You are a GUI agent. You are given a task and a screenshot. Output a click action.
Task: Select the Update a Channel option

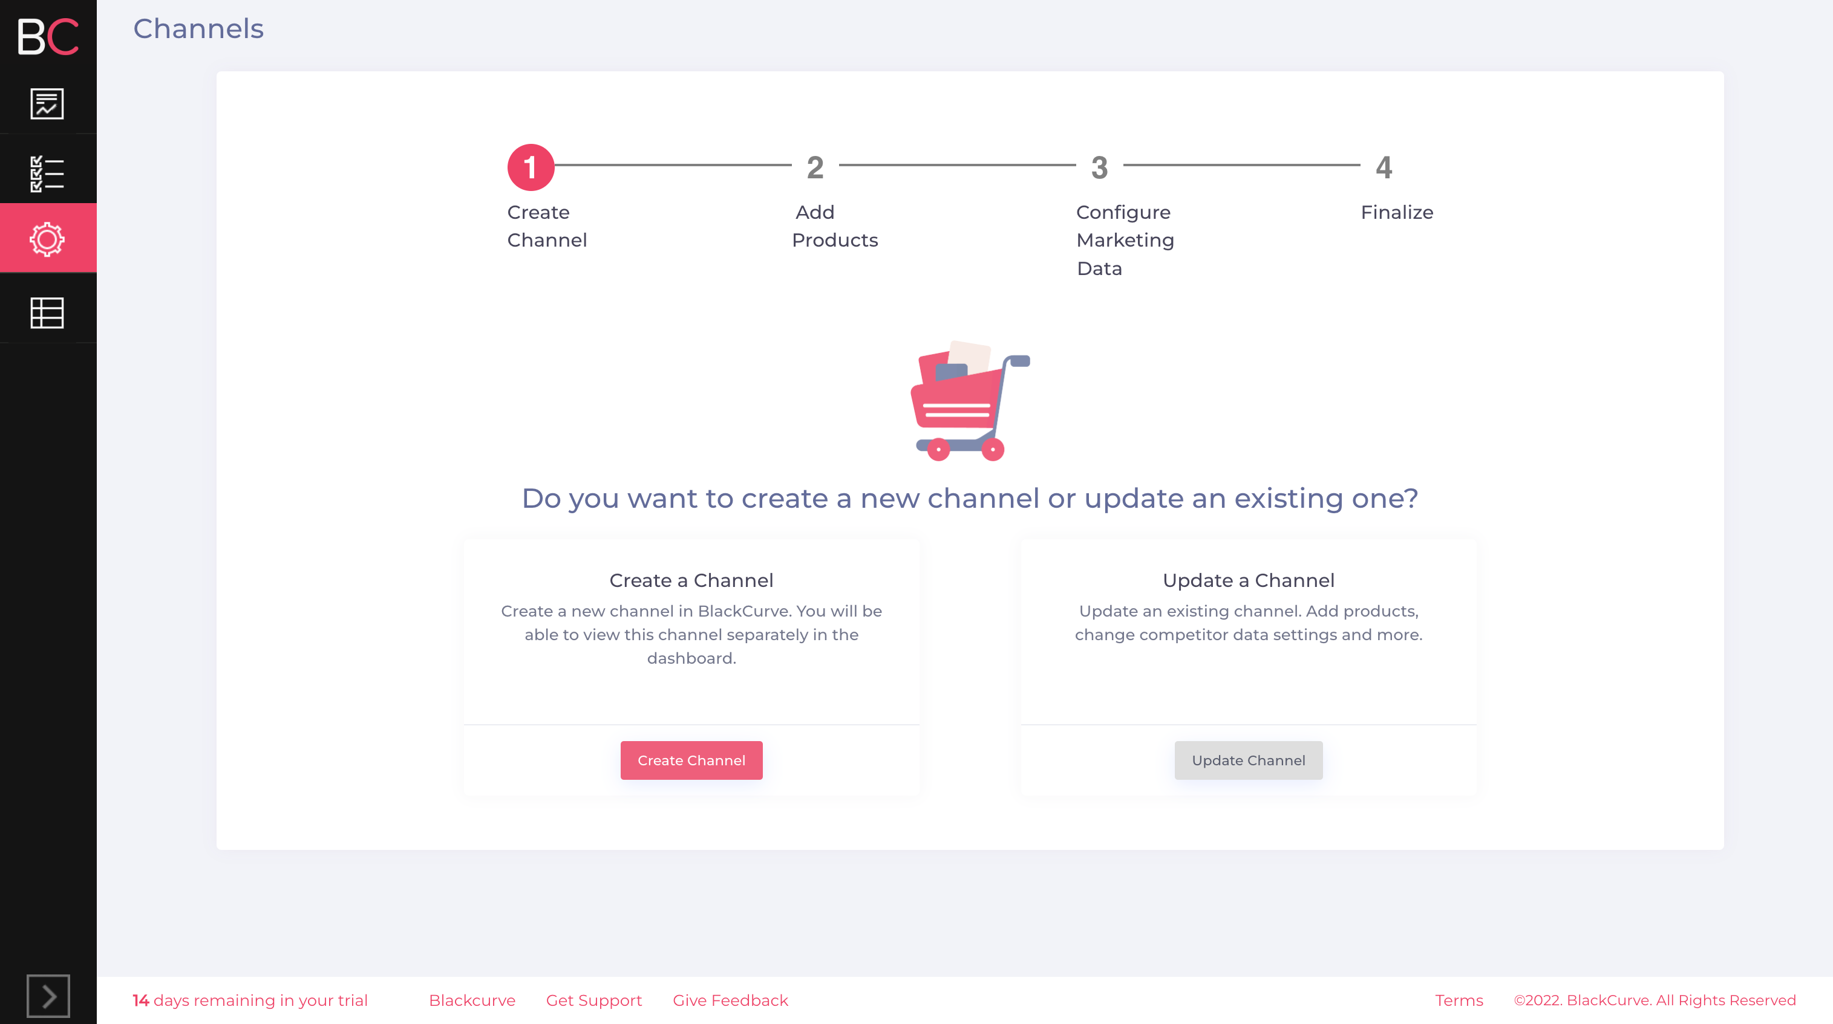[x=1247, y=759]
